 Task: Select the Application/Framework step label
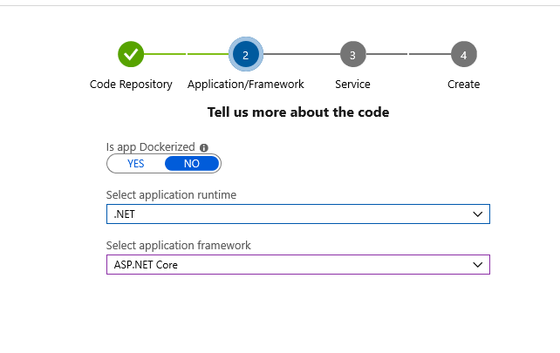tap(246, 85)
